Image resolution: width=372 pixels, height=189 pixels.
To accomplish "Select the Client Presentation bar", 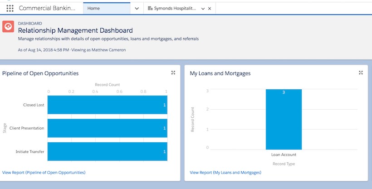I will point(107,128).
